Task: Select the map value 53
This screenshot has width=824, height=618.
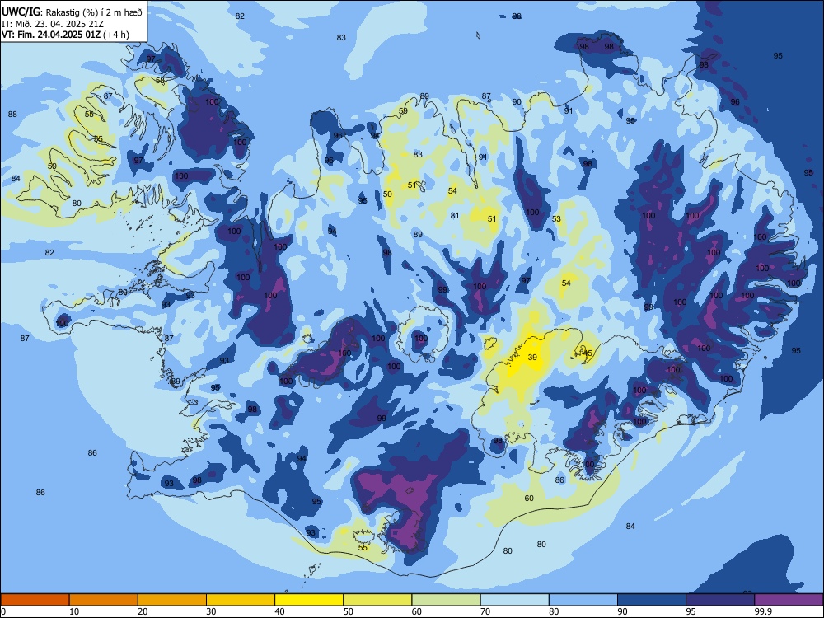Action: (x=556, y=218)
